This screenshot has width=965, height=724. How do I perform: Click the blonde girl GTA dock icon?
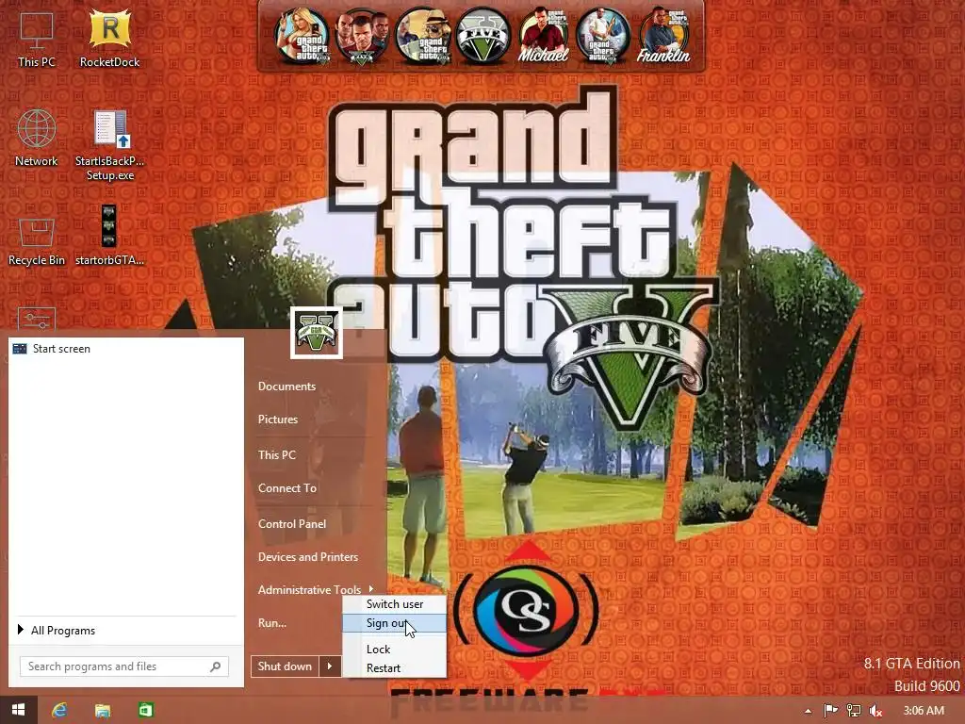(x=302, y=36)
